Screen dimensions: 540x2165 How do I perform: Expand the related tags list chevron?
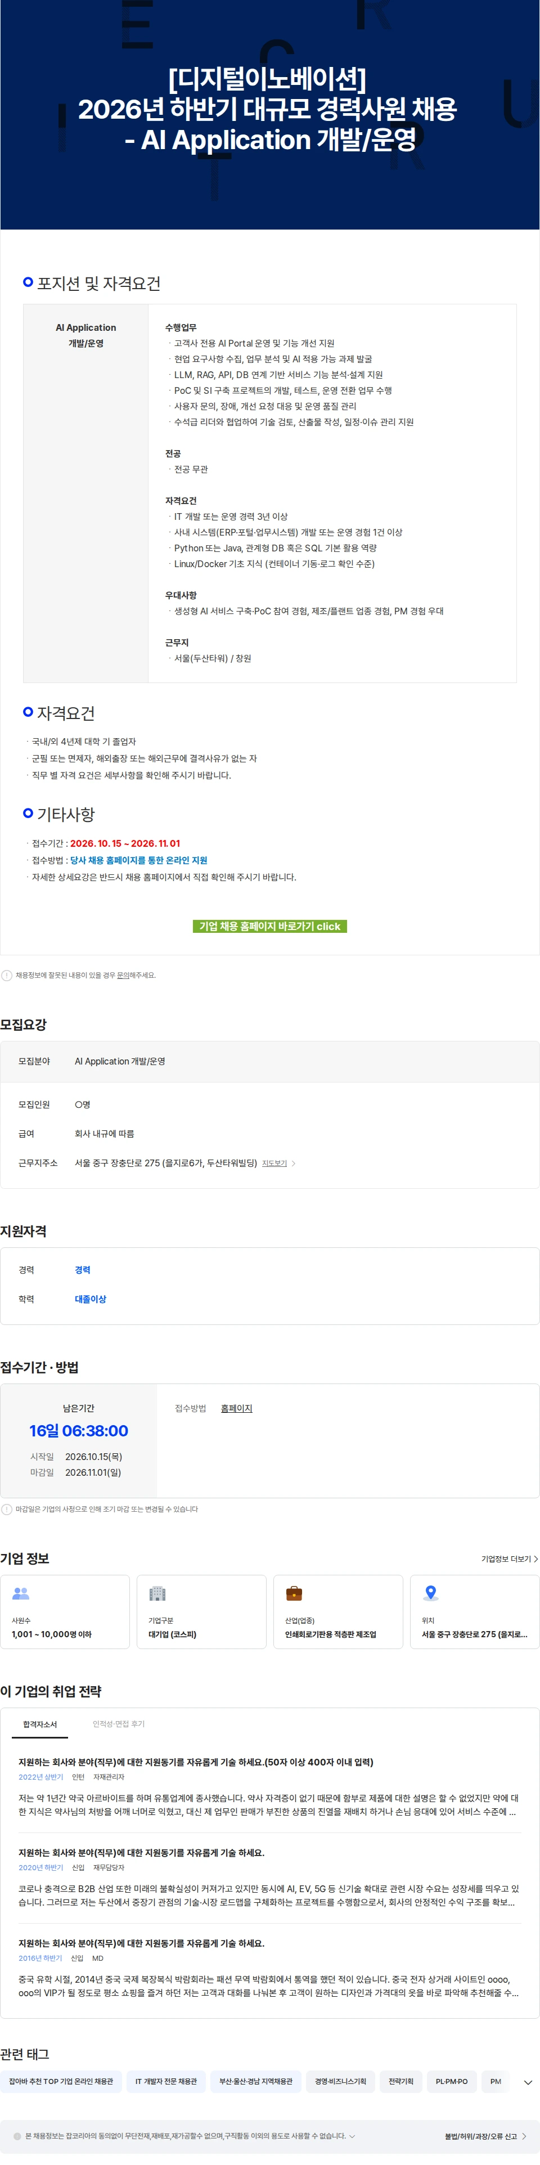click(528, 2082)
